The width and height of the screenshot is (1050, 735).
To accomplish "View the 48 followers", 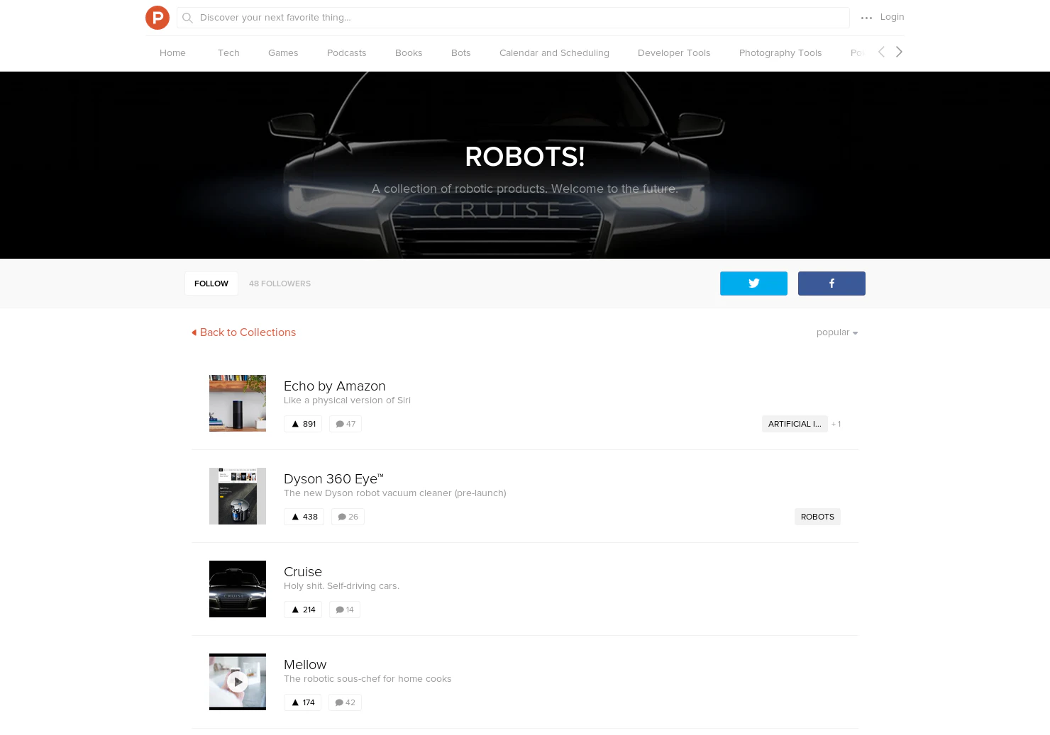I will pyautogui.click(x=280, y=284).
